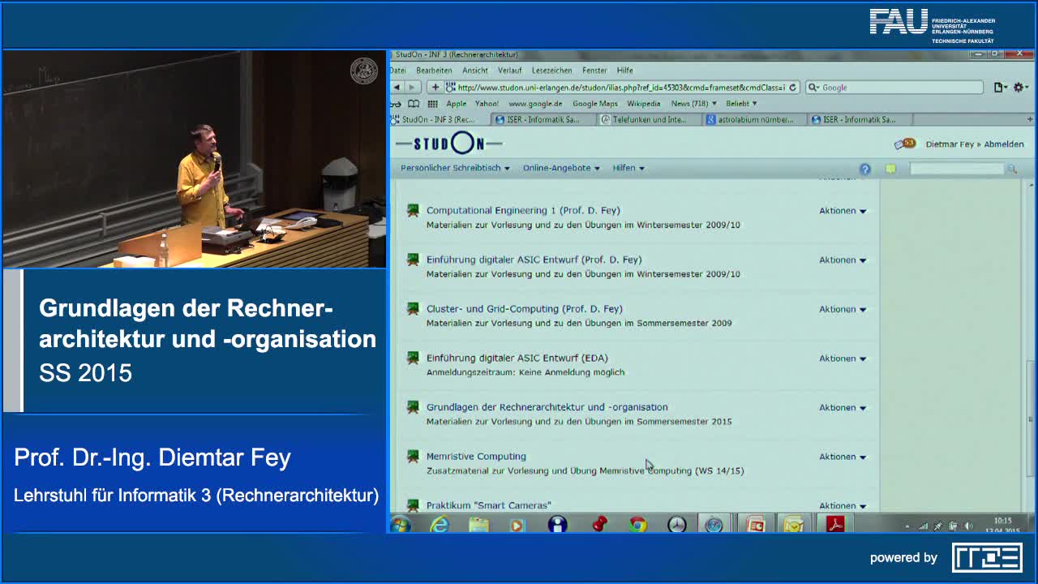1038x584 pixels.
Task: Open Google Chrome from the taskbar
Action: 637,525
